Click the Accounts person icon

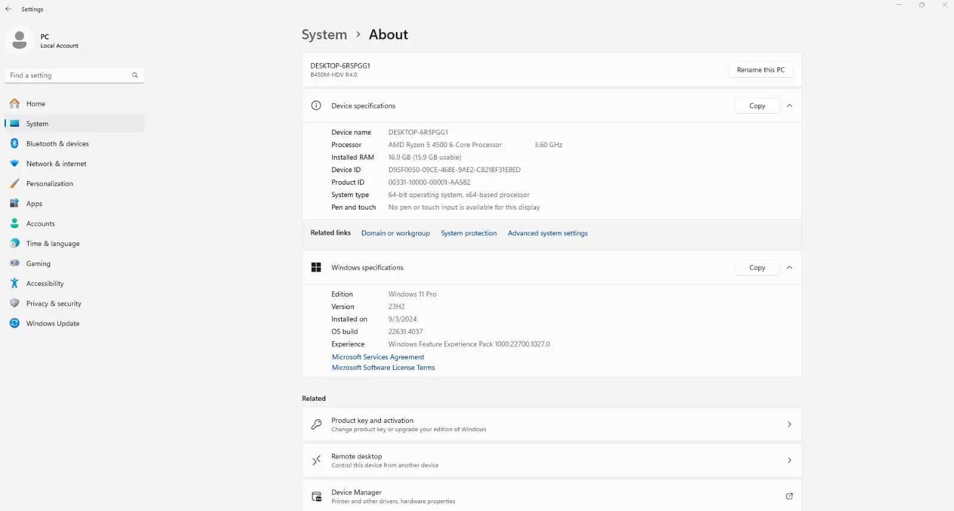(14, 223)
